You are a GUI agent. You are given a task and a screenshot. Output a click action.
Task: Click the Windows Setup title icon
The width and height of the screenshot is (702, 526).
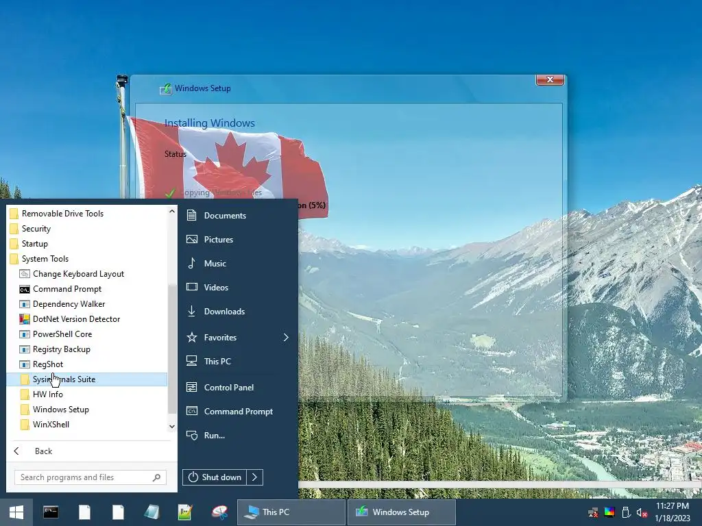(x=165, y=88)
